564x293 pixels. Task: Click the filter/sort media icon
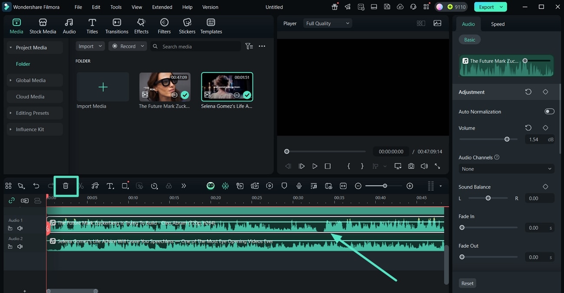pyautogui.click(x=249, y=46)
